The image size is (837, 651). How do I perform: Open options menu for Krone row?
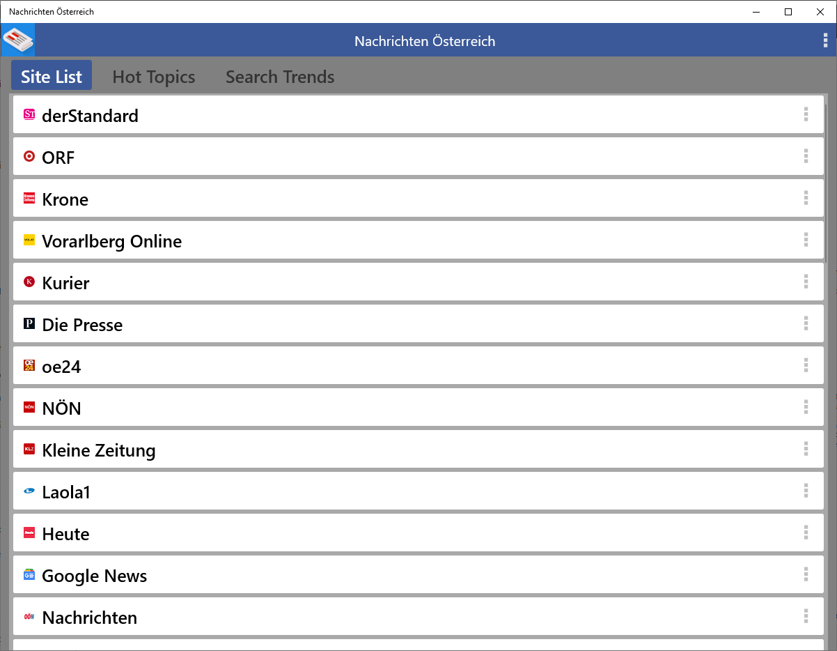[806, 198]
